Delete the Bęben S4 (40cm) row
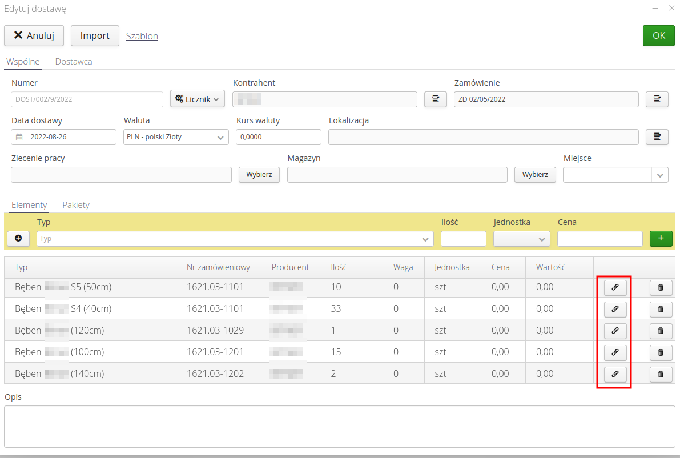 click(661, 309)
